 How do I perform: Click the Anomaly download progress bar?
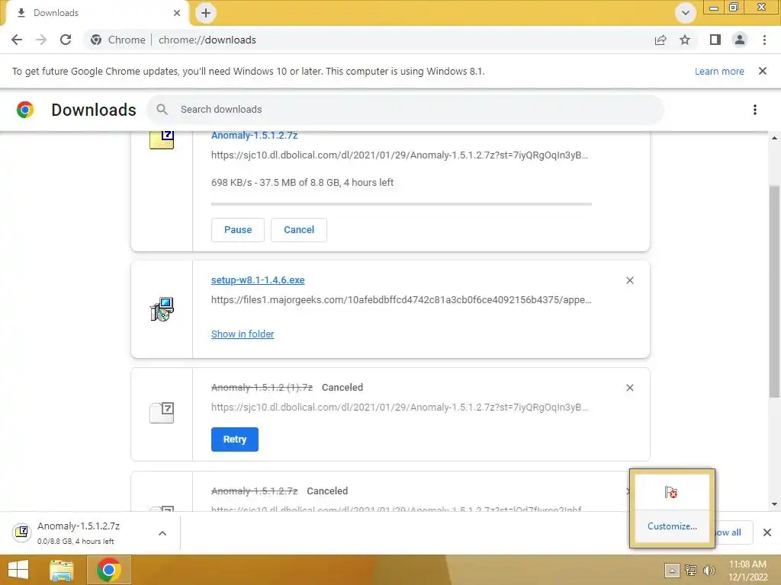pos(401,204)
